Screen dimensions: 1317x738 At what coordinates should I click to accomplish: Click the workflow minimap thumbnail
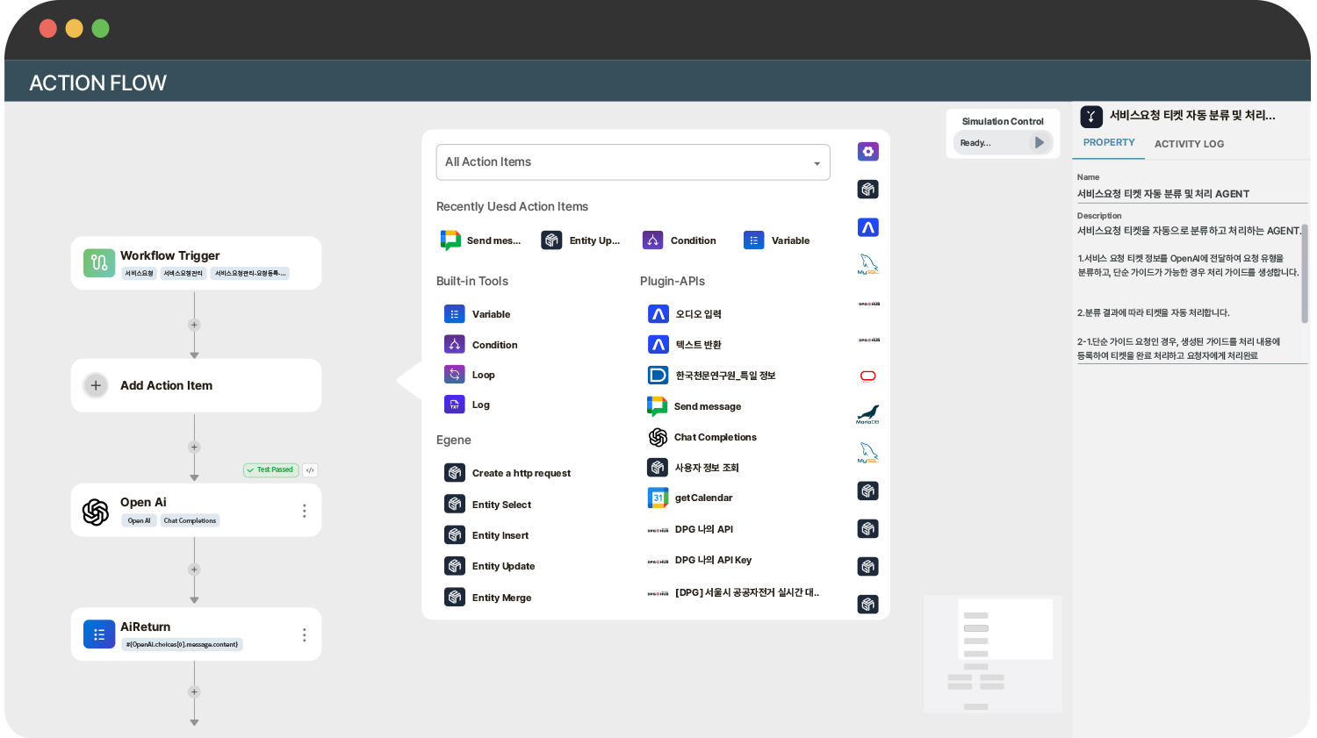pos(992,654)
